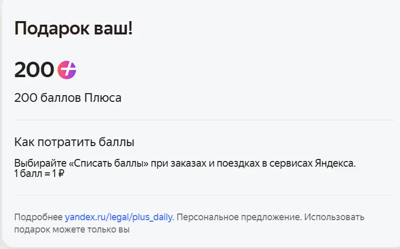
Task: Click the "Персональное предложение" text
Action: click(238, 217)
